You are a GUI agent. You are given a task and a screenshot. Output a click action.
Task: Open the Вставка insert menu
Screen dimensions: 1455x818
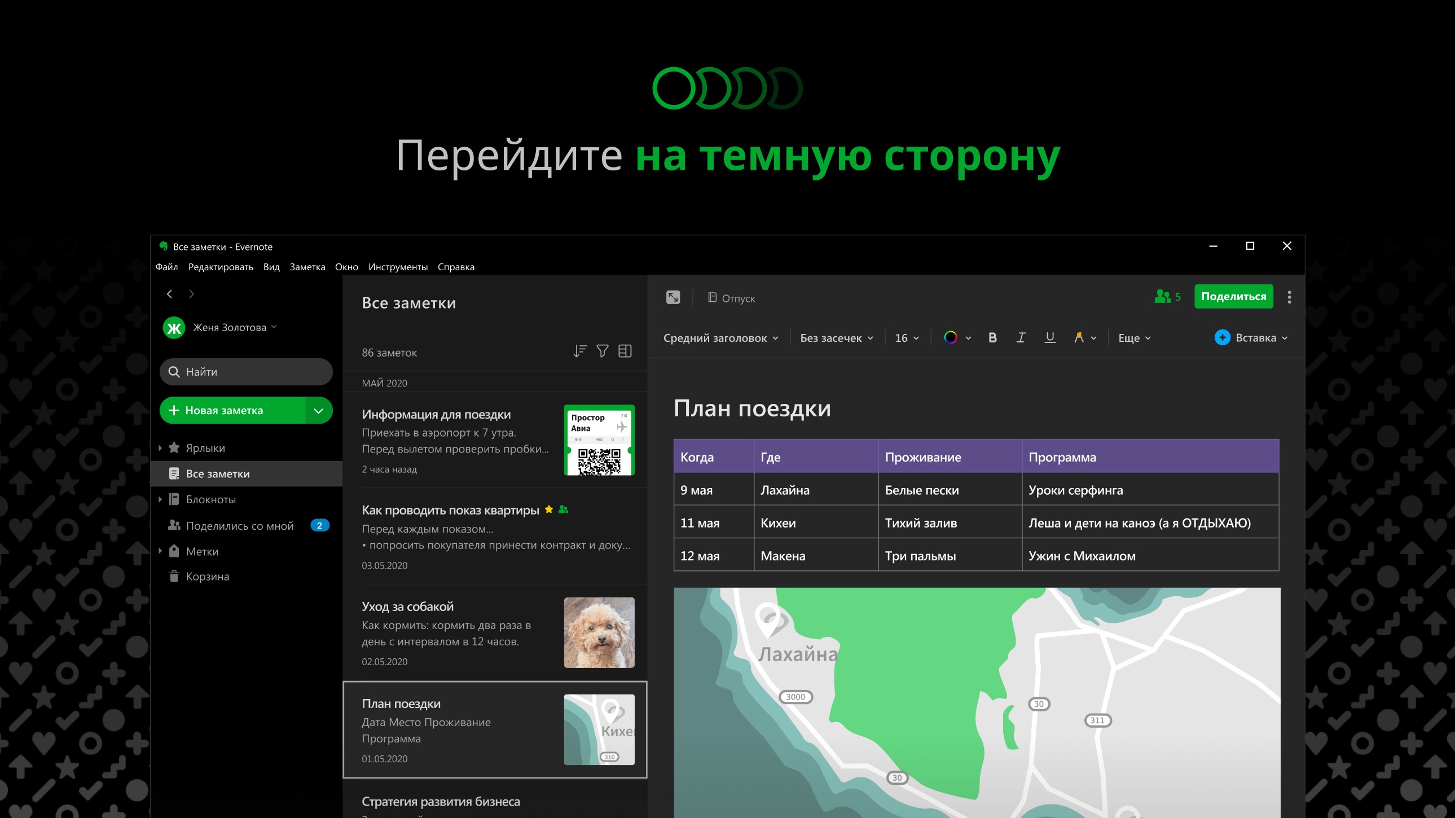tap(1251, 338)
